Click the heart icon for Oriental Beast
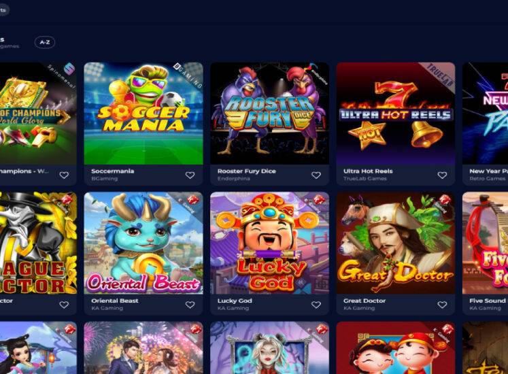Image resolution: width=508 pixels, height=374 pixels. point(190,305)
